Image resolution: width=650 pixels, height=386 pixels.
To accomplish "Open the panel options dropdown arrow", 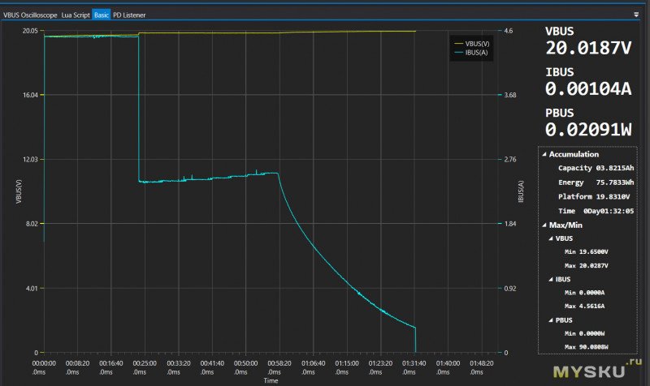I will [635, 15].
